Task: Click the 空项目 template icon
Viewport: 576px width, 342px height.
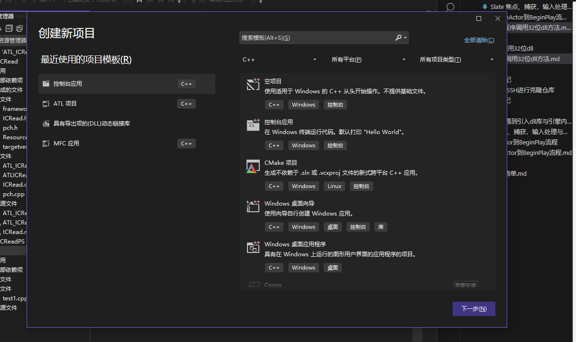Action: tap(253, 84)
